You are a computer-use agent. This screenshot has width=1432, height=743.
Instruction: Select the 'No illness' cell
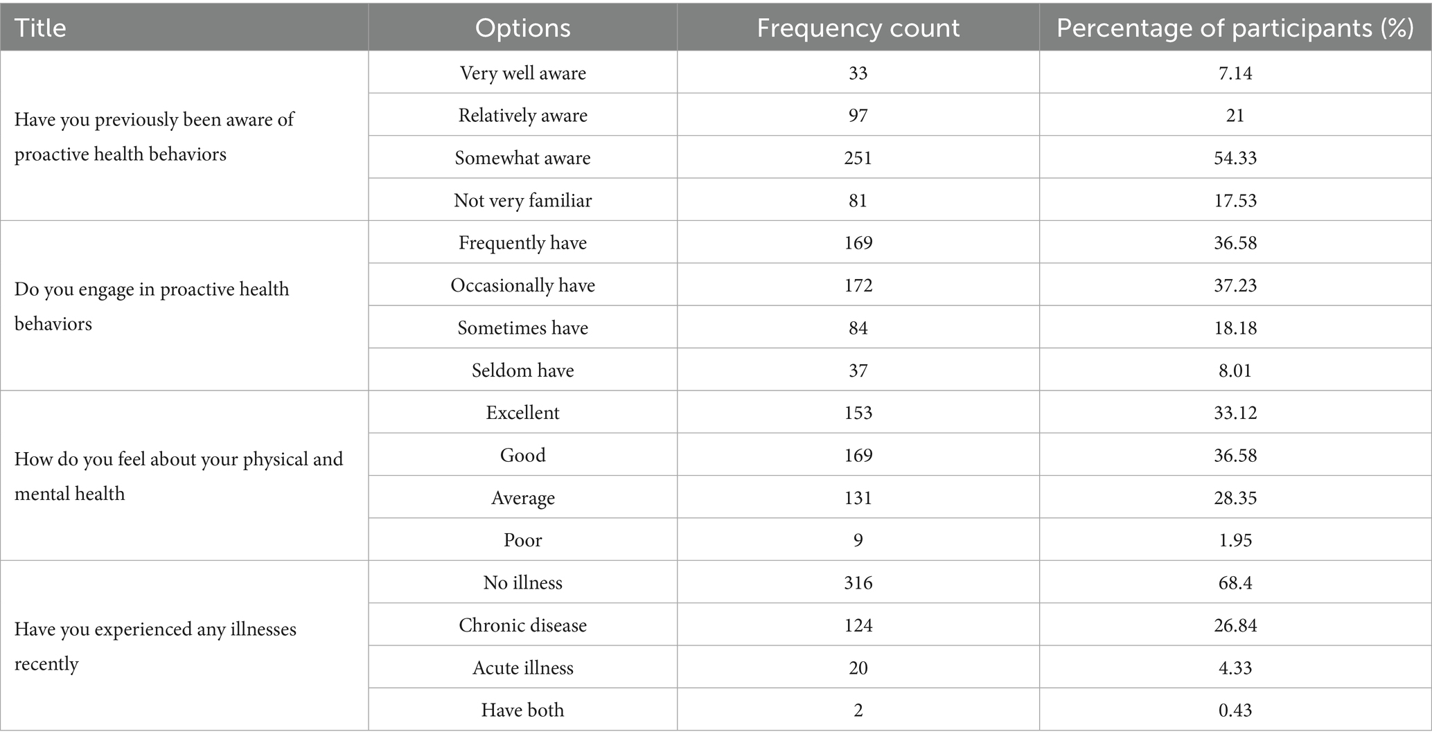point(522,582)
